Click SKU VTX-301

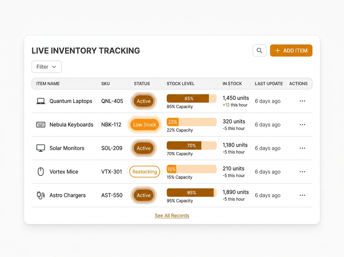112,172
